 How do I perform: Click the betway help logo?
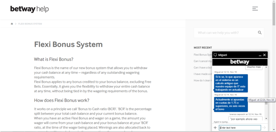pos(29,9)
